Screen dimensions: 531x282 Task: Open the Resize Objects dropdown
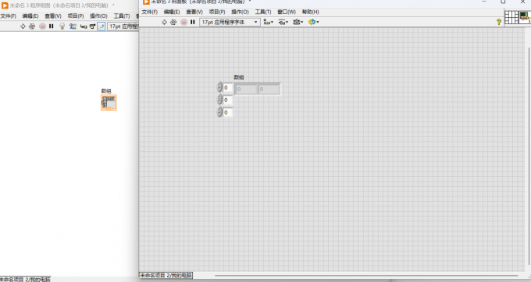298,22
